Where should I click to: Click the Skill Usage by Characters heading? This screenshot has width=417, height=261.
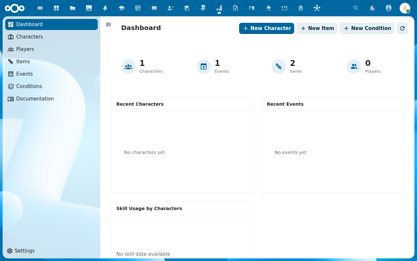pos(149,208)
